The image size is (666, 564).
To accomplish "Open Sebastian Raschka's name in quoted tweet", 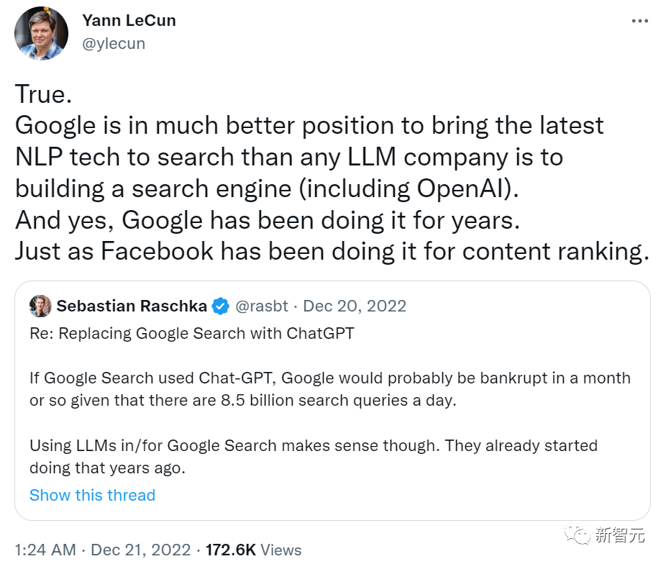I will [132, 306].
